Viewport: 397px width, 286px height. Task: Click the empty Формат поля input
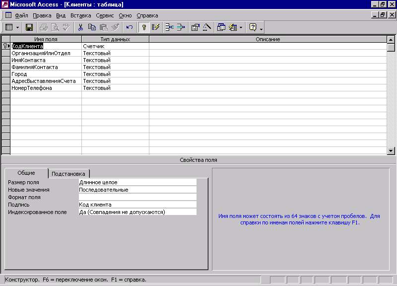137,197
